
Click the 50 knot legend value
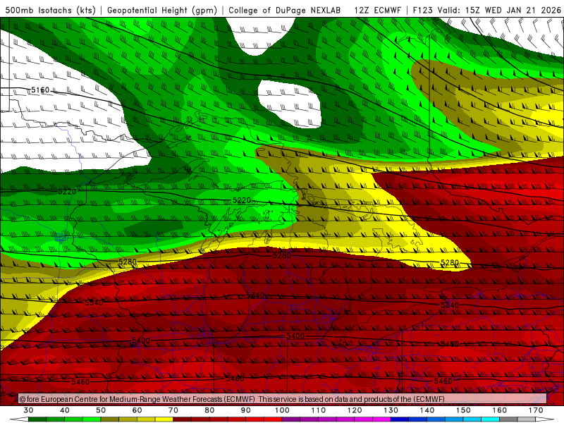[x=101, y=410]
